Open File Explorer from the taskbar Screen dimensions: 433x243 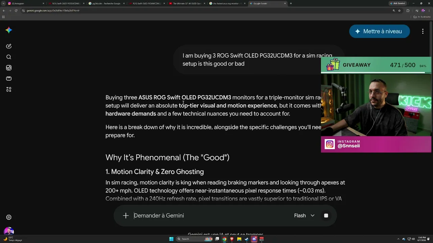(x=239, y=239)
